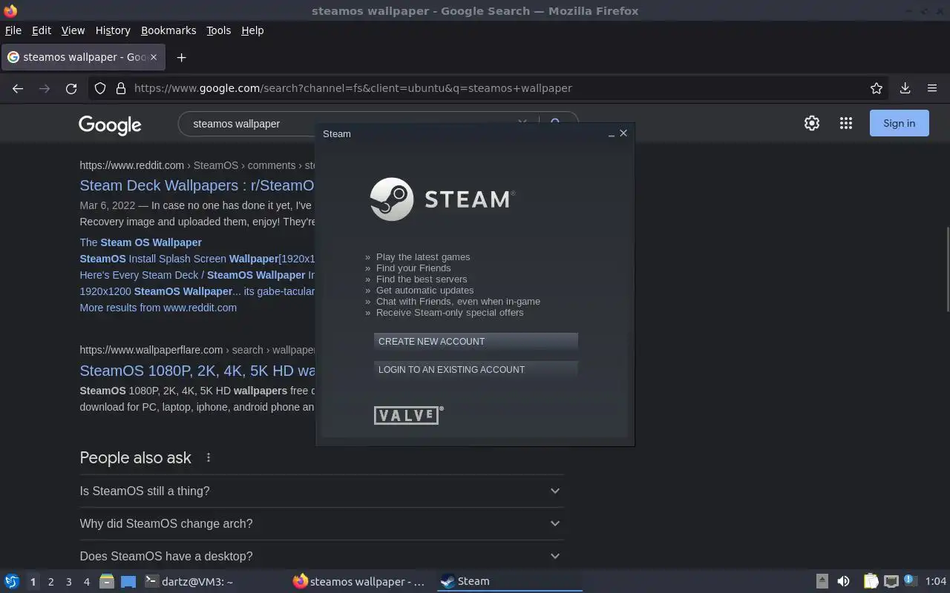Click the Firefox logo in the title bar
Screen dimensions: 950x593
tap(10, 10)
